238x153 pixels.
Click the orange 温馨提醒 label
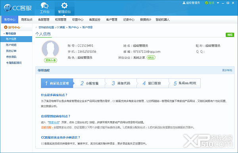pyautogui.click(x=47, y=128)
